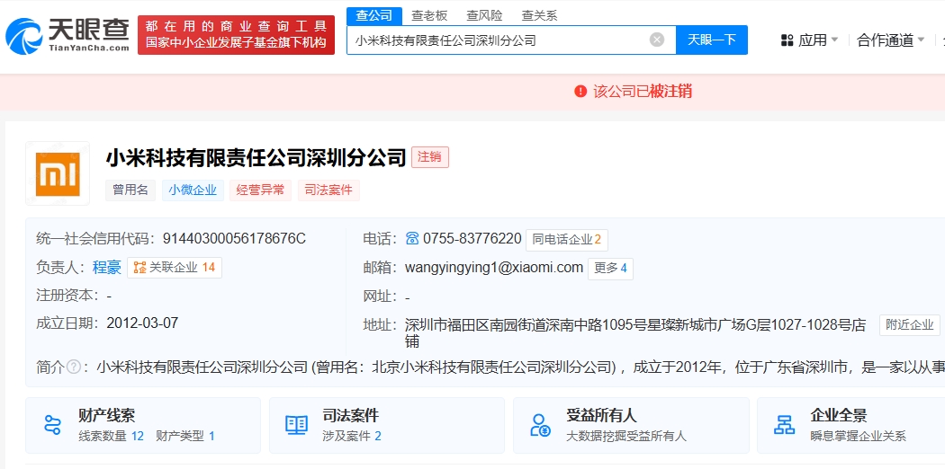
Task: Click the 应用 grid icon
Action: [x=787, y=40]
